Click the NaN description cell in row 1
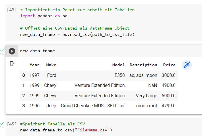The height and width of the screenshot is (136, 202). pos(153,86)
